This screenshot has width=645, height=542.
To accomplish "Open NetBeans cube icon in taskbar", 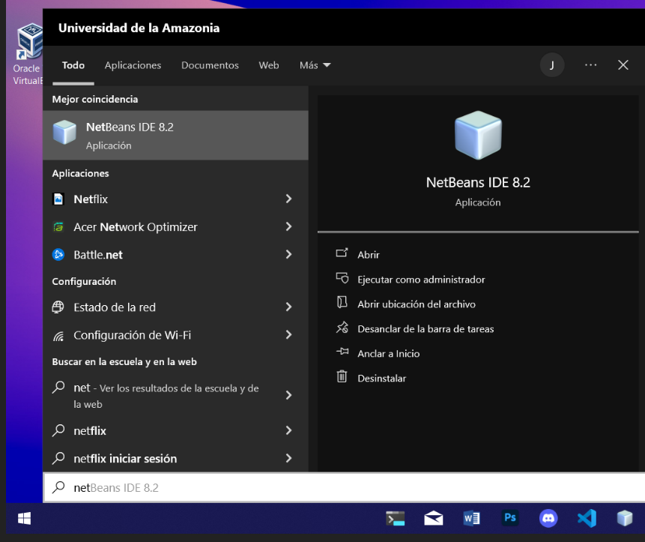I will coord(625,519).
